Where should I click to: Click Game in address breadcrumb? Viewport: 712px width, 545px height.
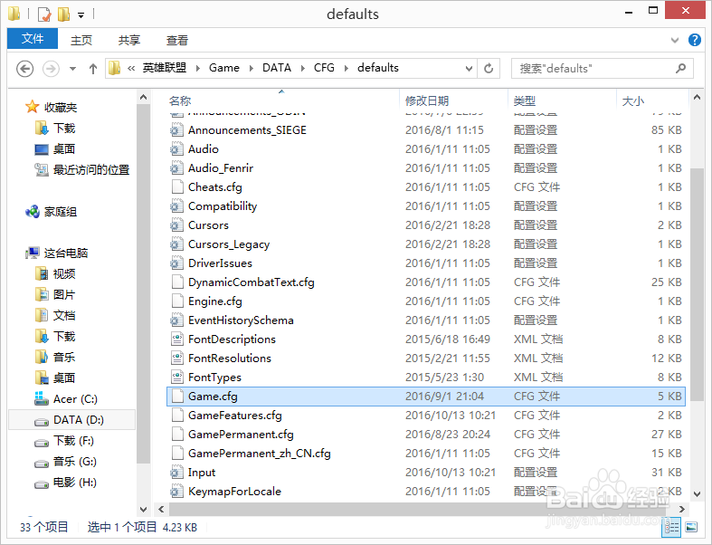click(x=224, y=68)
